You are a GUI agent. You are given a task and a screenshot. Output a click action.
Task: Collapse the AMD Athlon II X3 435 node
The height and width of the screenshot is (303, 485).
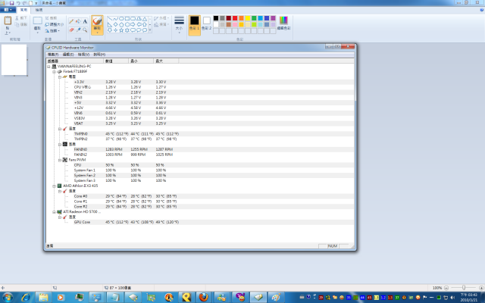[54, 186]
